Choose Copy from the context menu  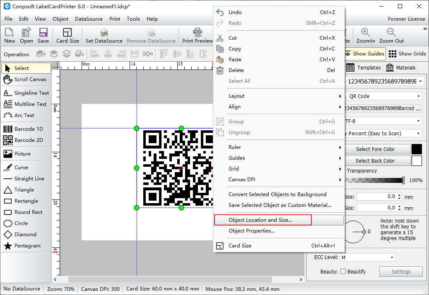click(279, 49)
